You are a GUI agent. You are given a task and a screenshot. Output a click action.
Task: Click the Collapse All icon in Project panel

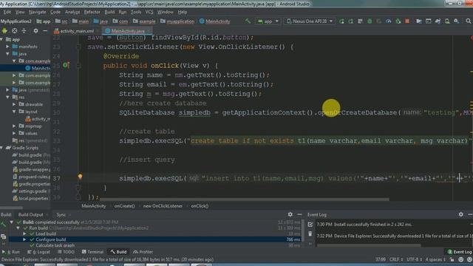24,30
